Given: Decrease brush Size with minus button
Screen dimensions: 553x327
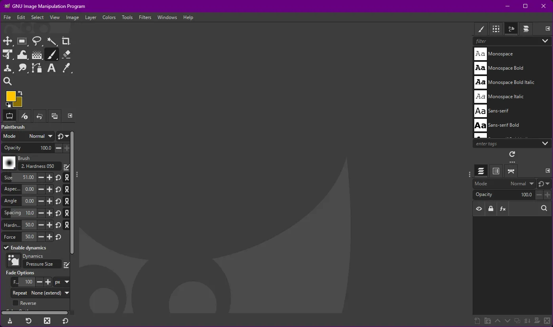Looking at the screenshot, I should point(41,178).
